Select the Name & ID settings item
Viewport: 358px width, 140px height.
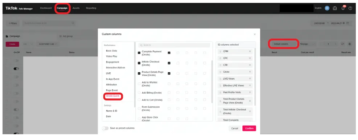(111, 111)
